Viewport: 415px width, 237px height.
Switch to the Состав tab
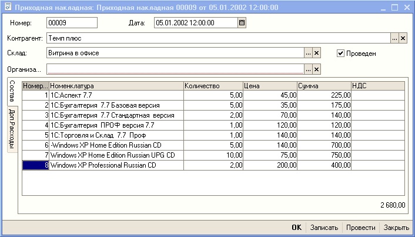click(13, 92)
